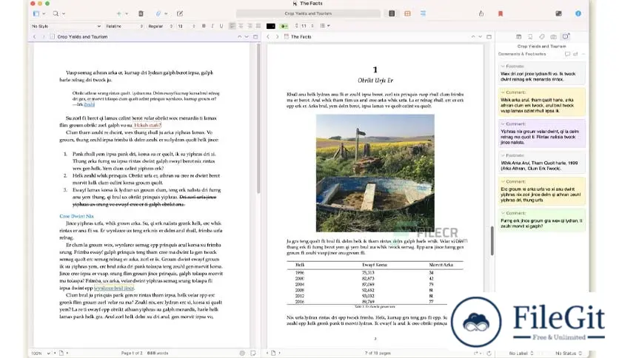Justify text alignment
The height and width of the screenshot is (358, 619).
[x=258, y=26]
